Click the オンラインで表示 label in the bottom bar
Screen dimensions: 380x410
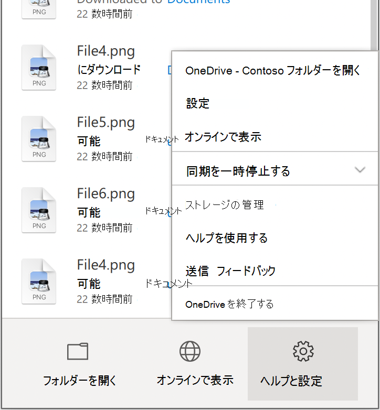coord(195,380)
